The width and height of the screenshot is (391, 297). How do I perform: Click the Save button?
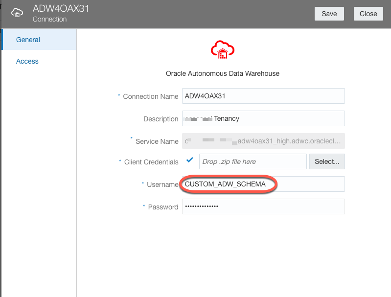(x=329, y=14)
